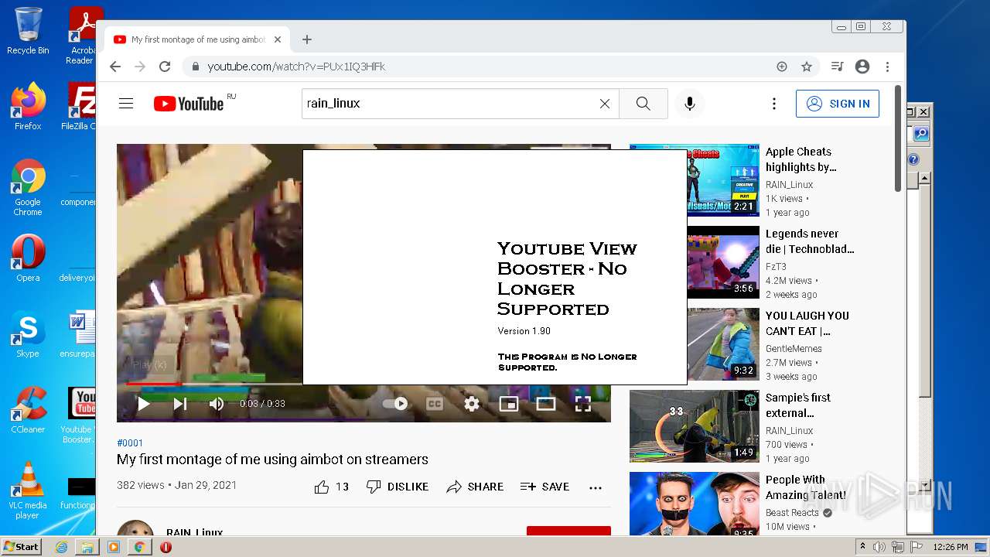Open the Windows Start menu
This screenshot has width=990, height=557.
click(21, 547)
